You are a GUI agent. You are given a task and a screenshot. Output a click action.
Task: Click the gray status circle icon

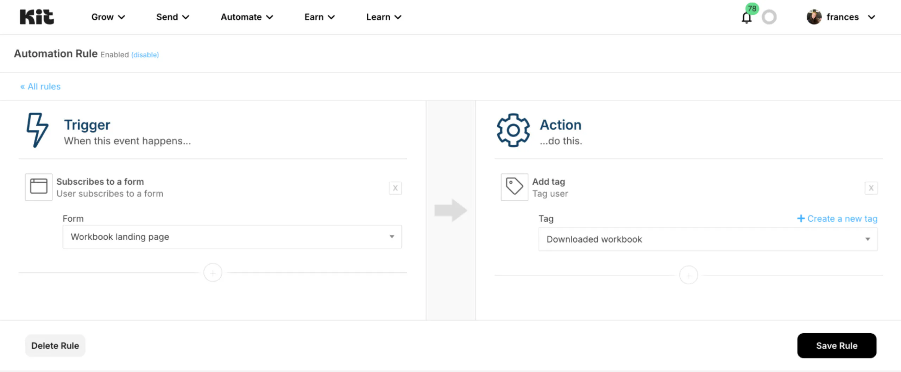click(769, 17)
